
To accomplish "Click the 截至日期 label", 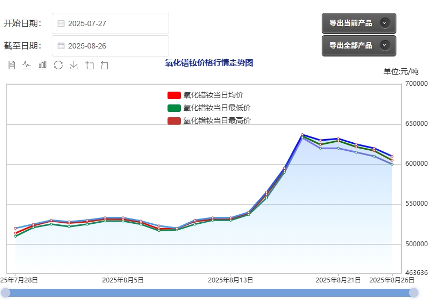I will pyautogui.click(x=22, y=45).
